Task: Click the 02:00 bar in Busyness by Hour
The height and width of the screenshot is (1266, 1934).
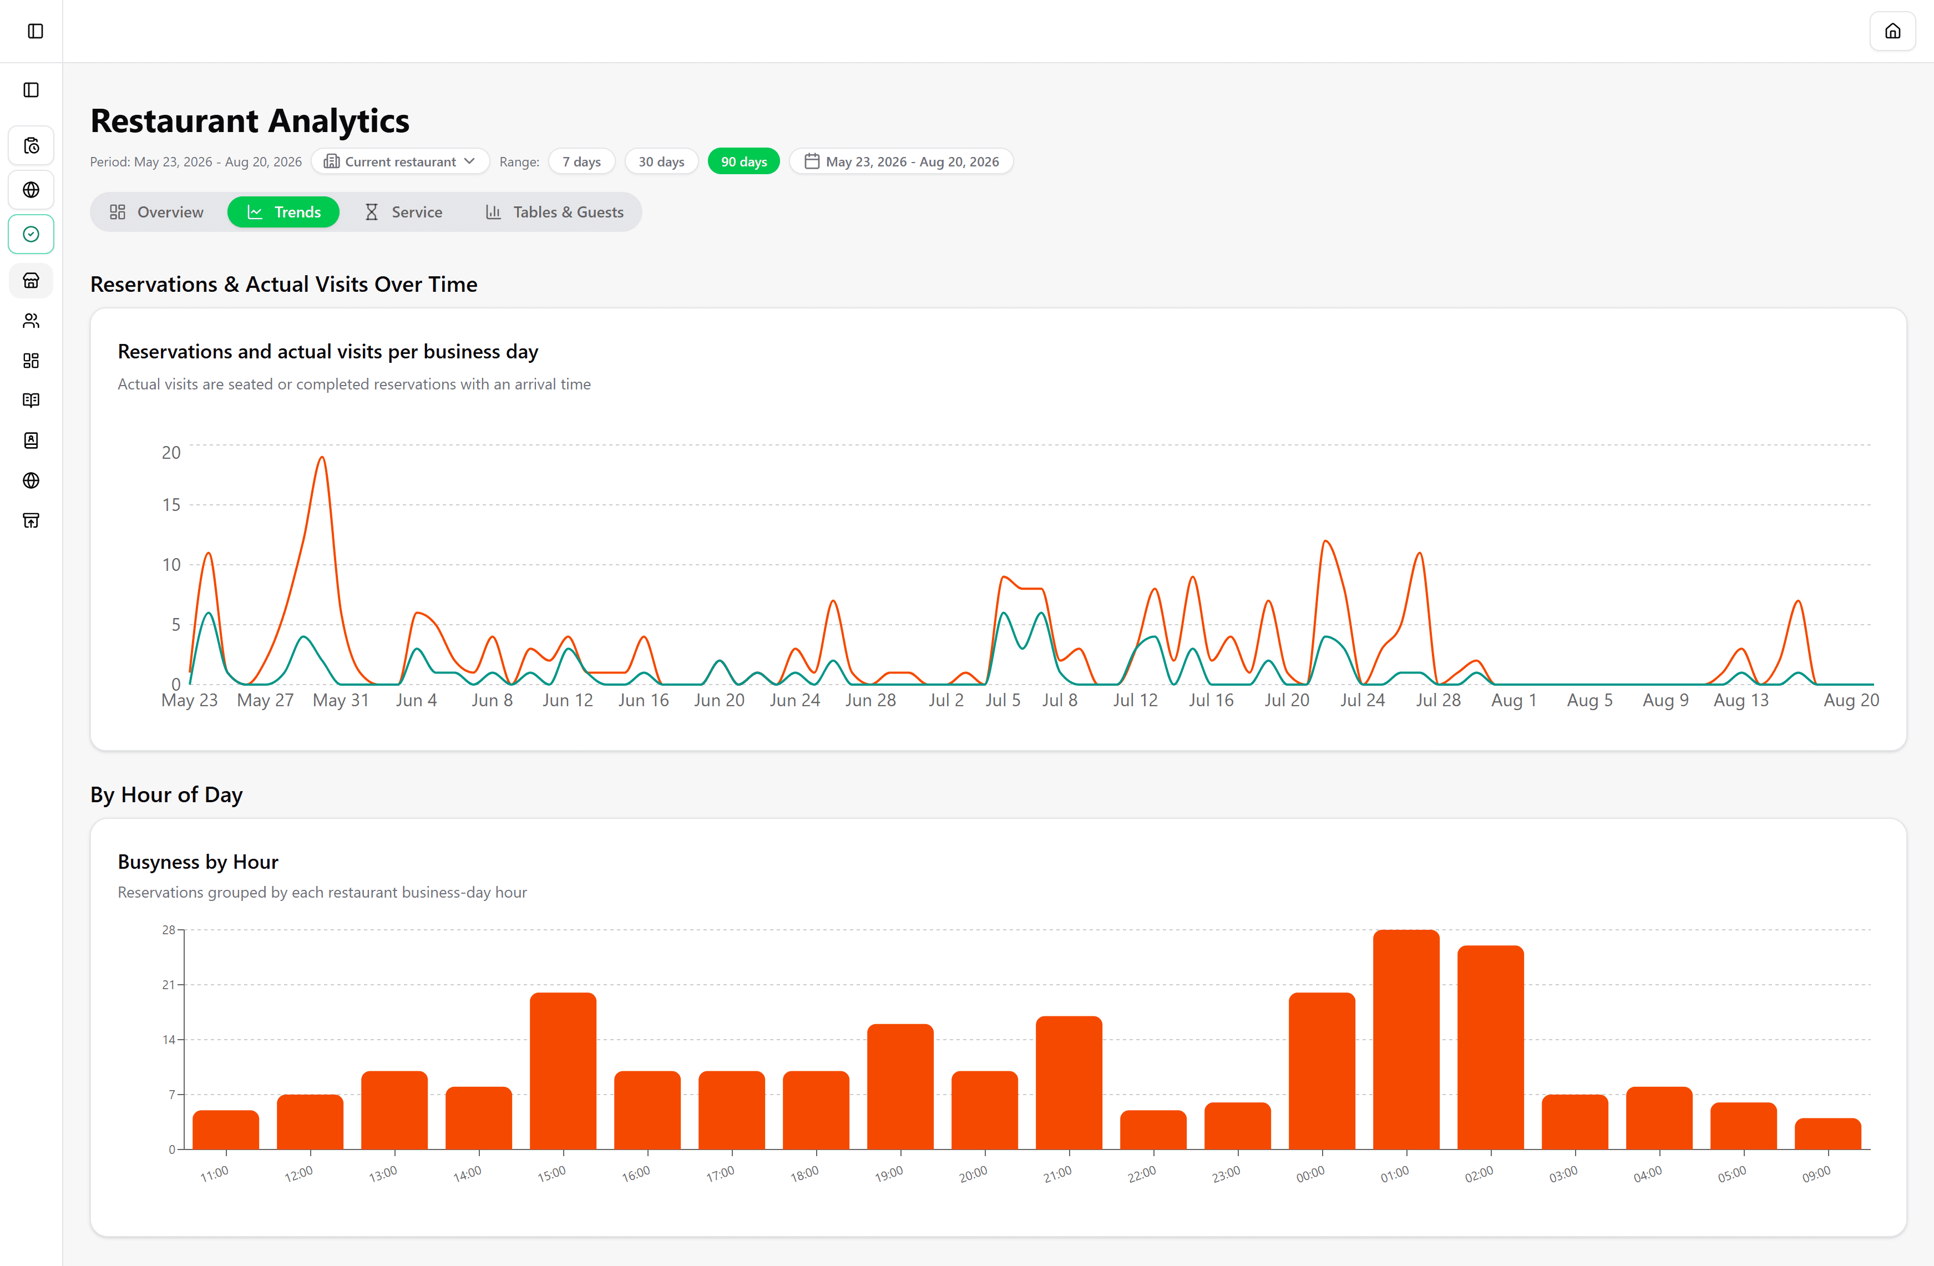Action: coord(1490,1047)
